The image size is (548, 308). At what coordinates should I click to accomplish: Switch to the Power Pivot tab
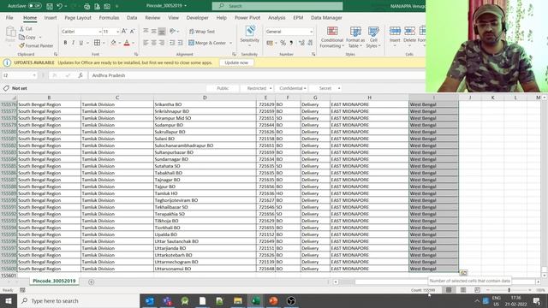coord(247,17)
